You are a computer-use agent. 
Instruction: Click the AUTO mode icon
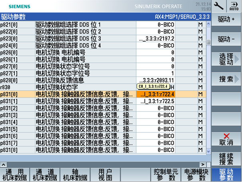point(234,6)
